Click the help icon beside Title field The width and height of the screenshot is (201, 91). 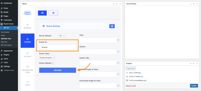click(x=118, y=40)
